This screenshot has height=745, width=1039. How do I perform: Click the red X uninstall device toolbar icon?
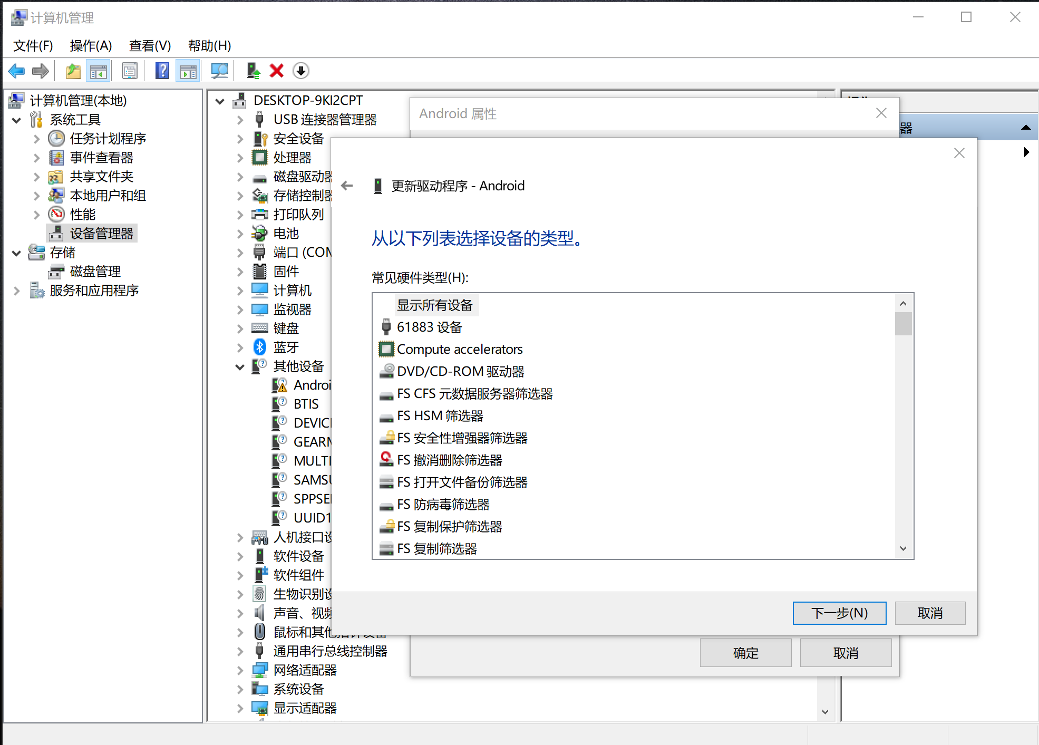point(276,70)
